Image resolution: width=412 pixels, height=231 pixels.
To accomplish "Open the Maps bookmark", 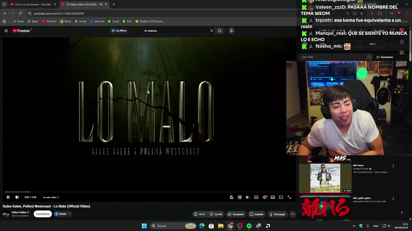I will coord(33,21).
